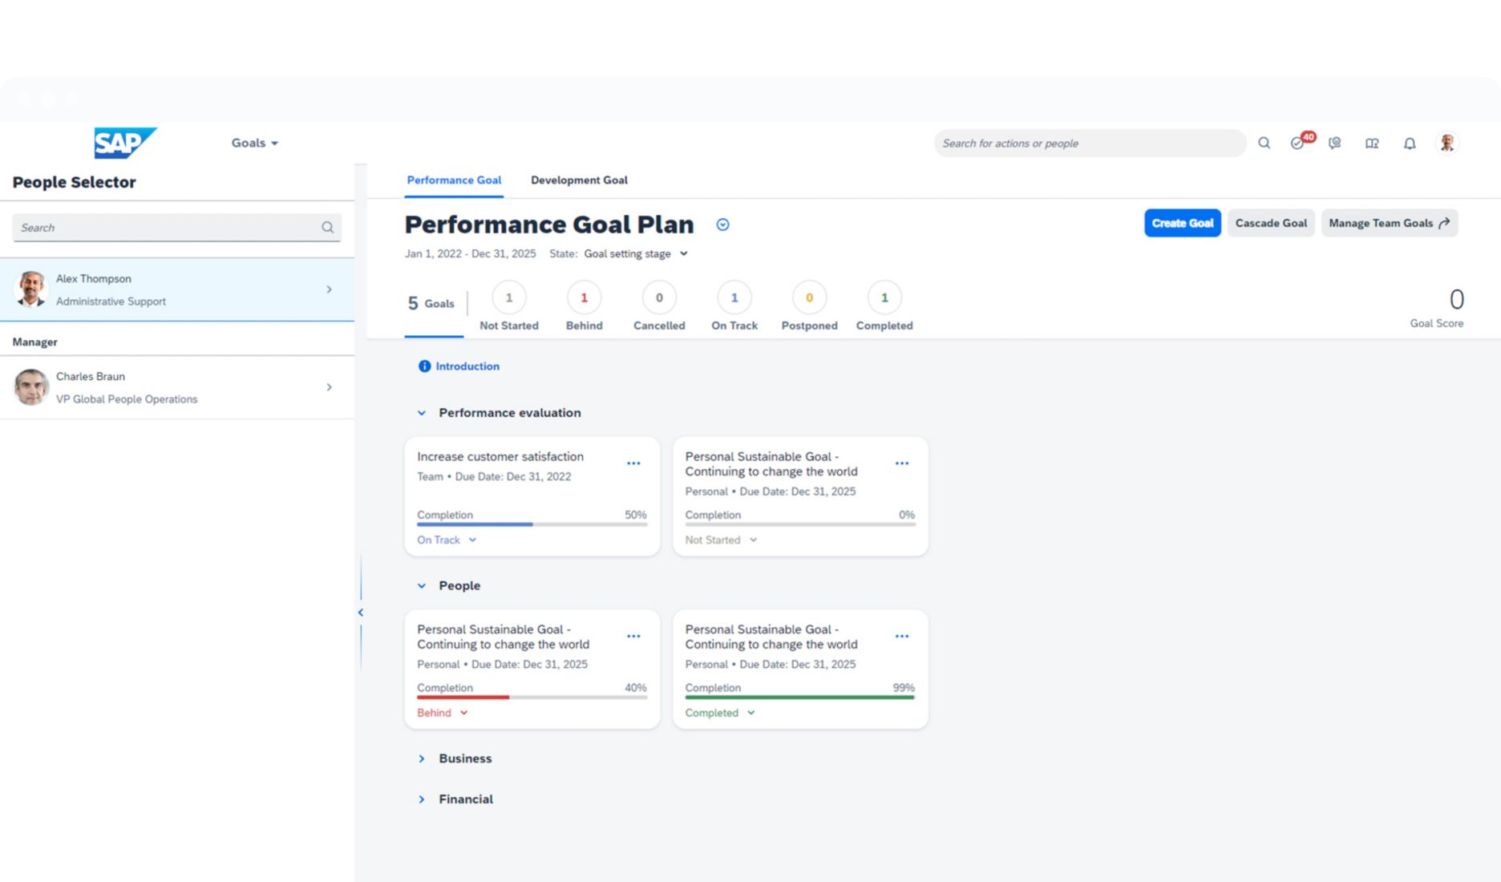Collapse the People Selector panel via left chevron

coord(360,612)
